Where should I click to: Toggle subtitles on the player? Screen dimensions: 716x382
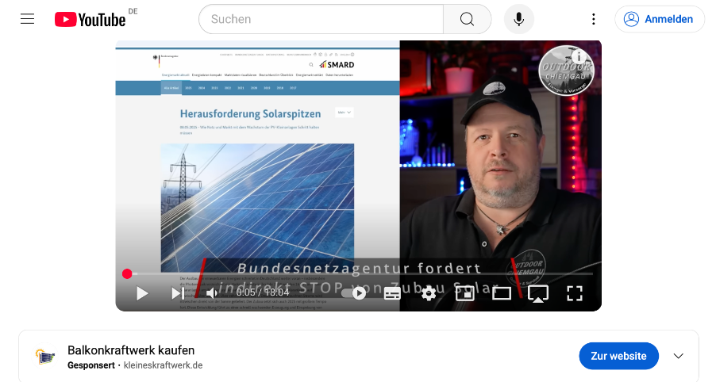coord(392,293)
